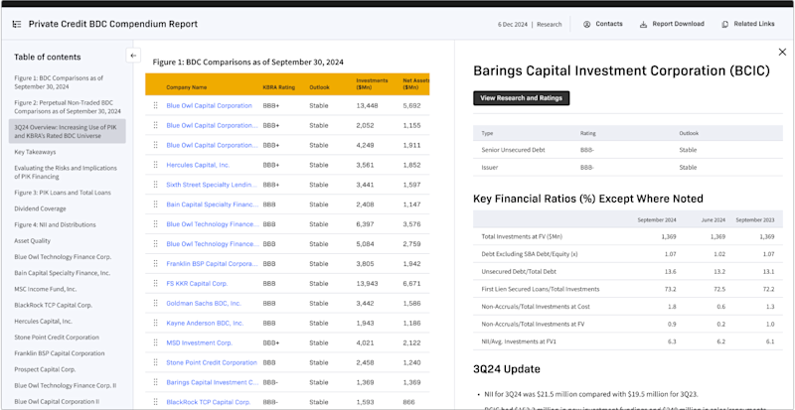795x410 pixels.
Task: Click Unsecured Debt/Total Debt ratio row
Action: [628, 272]
